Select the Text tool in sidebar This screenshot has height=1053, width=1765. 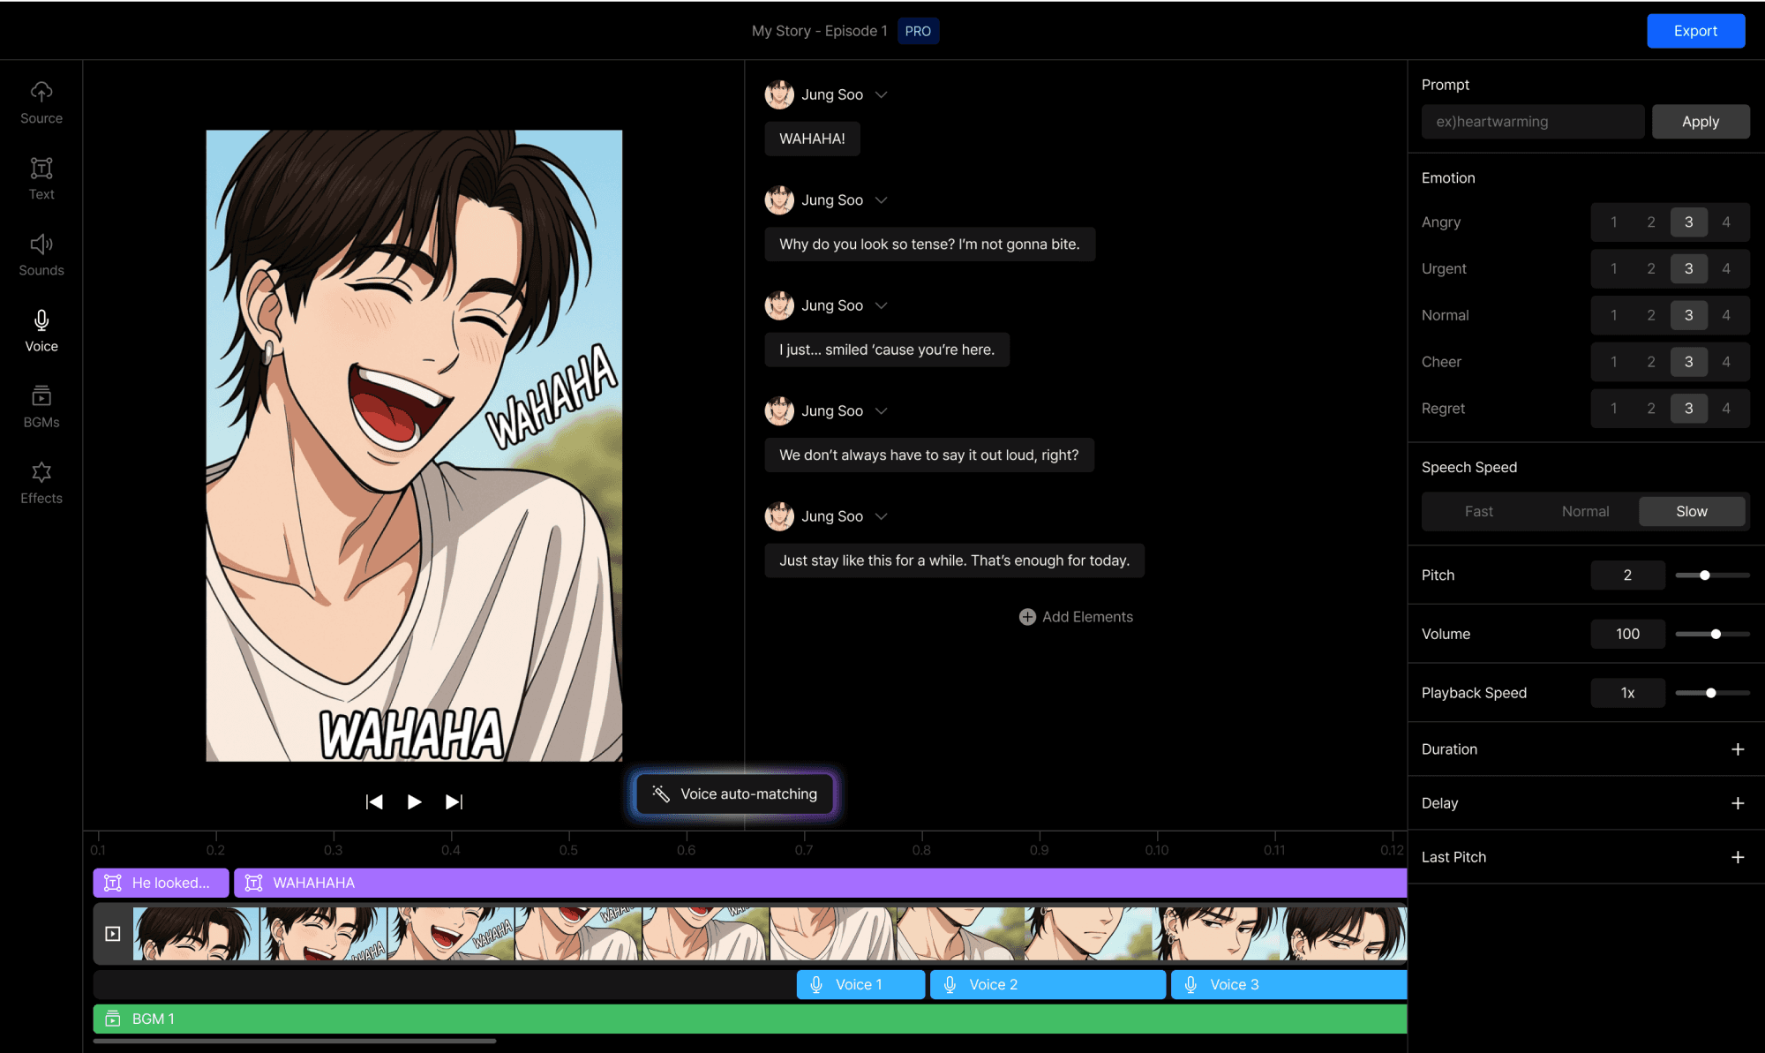[41, 178]
